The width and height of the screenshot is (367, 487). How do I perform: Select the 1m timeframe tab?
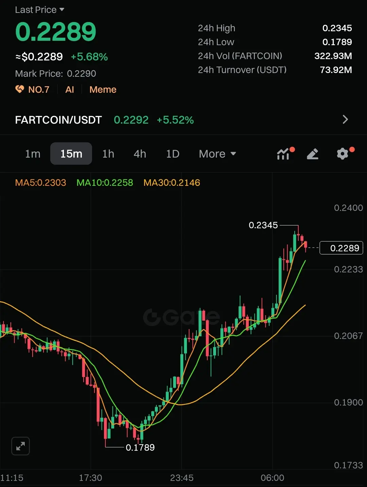(x=33, y=154)
